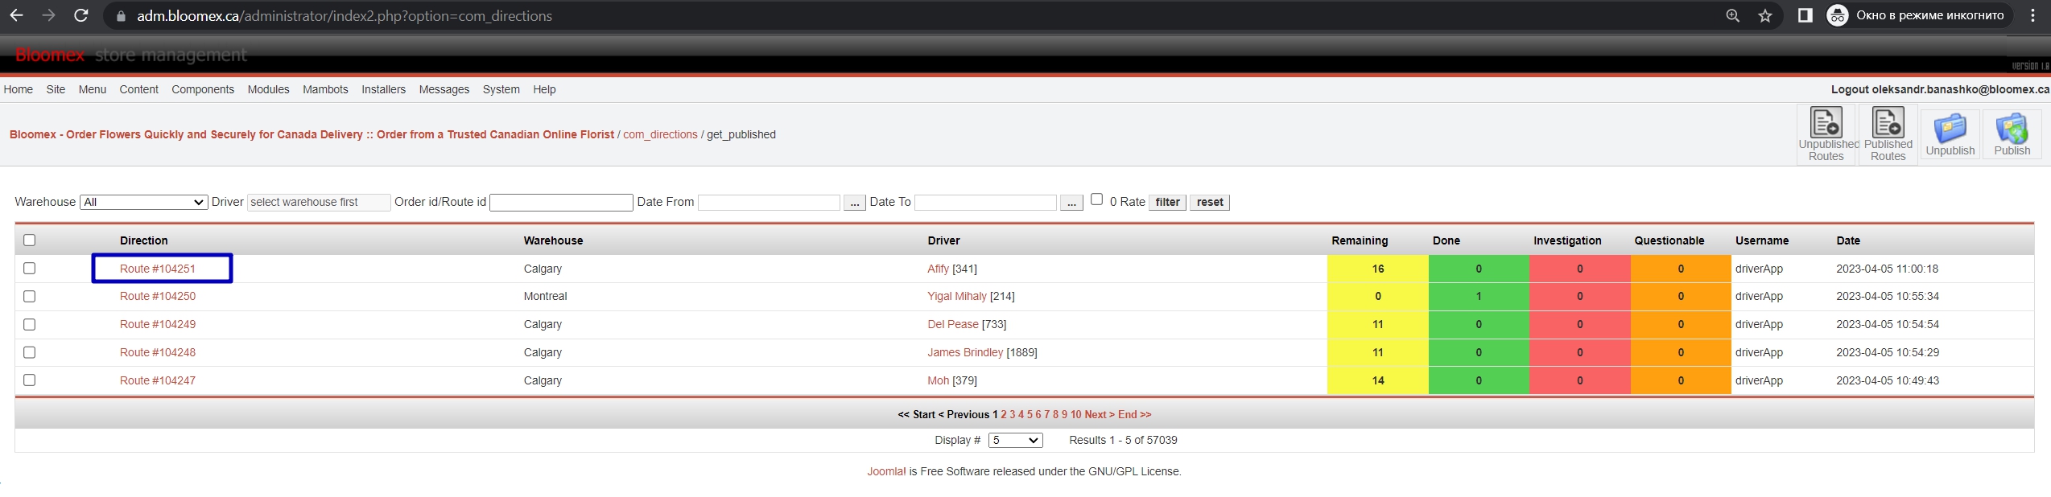This screenshot has height=497, width=2051.
Task: Open Route #104247 link
Action: [x=158, y=380]
